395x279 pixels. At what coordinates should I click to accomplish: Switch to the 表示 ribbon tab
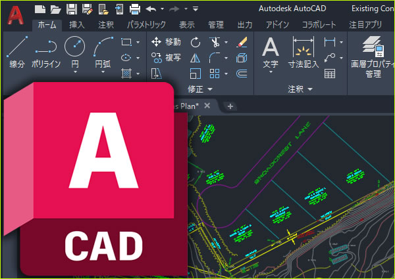tap(187, 25)
